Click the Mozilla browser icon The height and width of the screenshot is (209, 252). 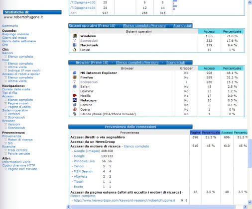[75, 95]
